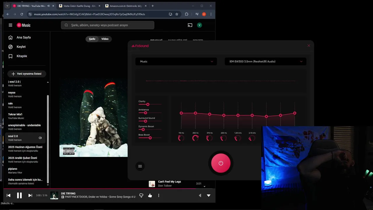Expand options under Can't Feel My Legs
Image resolution: width=373 pixels, height=210 pixels.
[x=204, y=186]
